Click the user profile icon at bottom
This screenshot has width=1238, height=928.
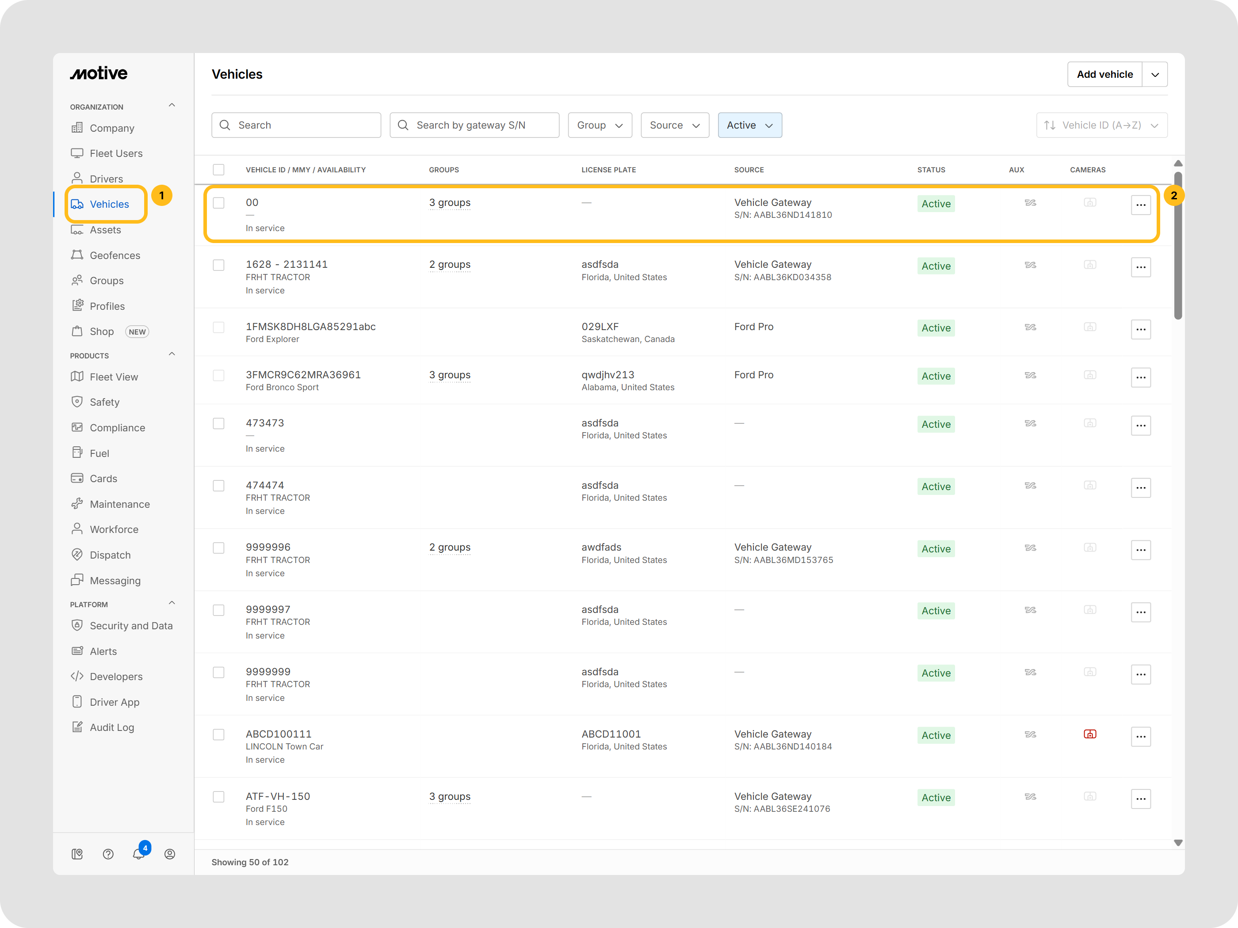coord(170,854)
